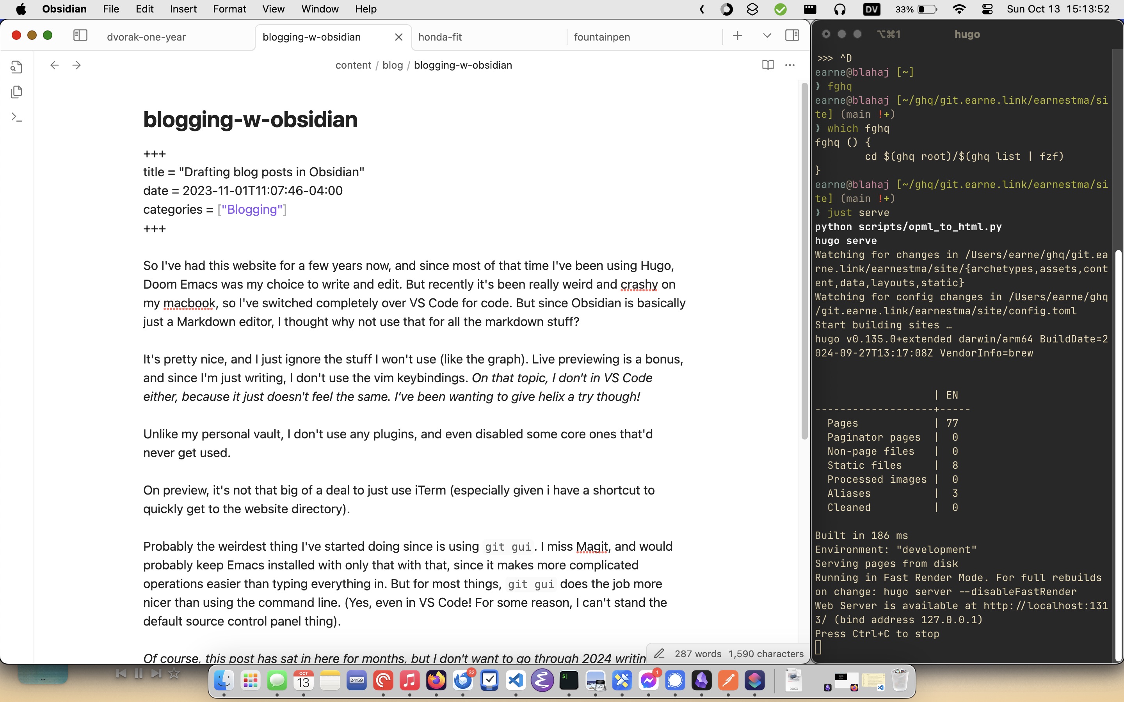The height and width of the screenshot is (702, 1124).
Task: Navigate back with the left arrow
Action: 54,65
